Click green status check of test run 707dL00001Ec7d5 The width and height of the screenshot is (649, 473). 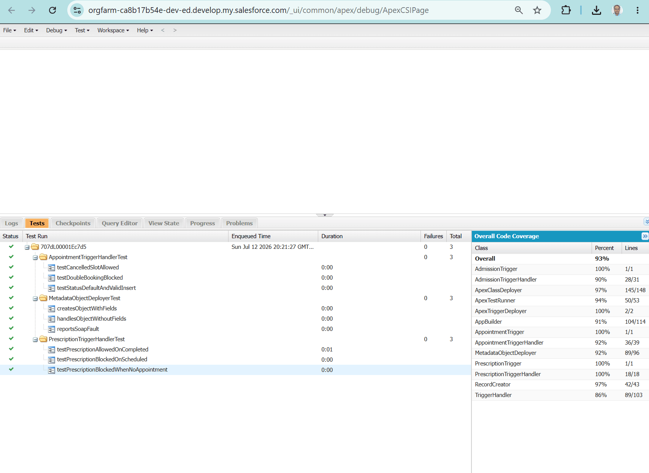click(11, 247)
